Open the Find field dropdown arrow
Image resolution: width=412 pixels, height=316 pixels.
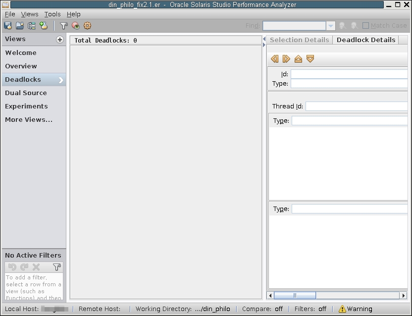pyautogui.click(x=331, y=26)
